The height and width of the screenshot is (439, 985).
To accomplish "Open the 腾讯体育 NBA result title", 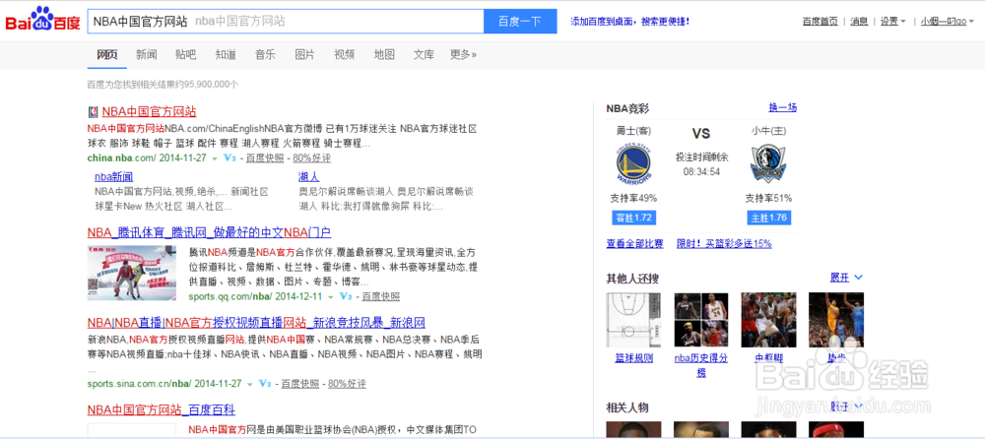I will [209, 232].
